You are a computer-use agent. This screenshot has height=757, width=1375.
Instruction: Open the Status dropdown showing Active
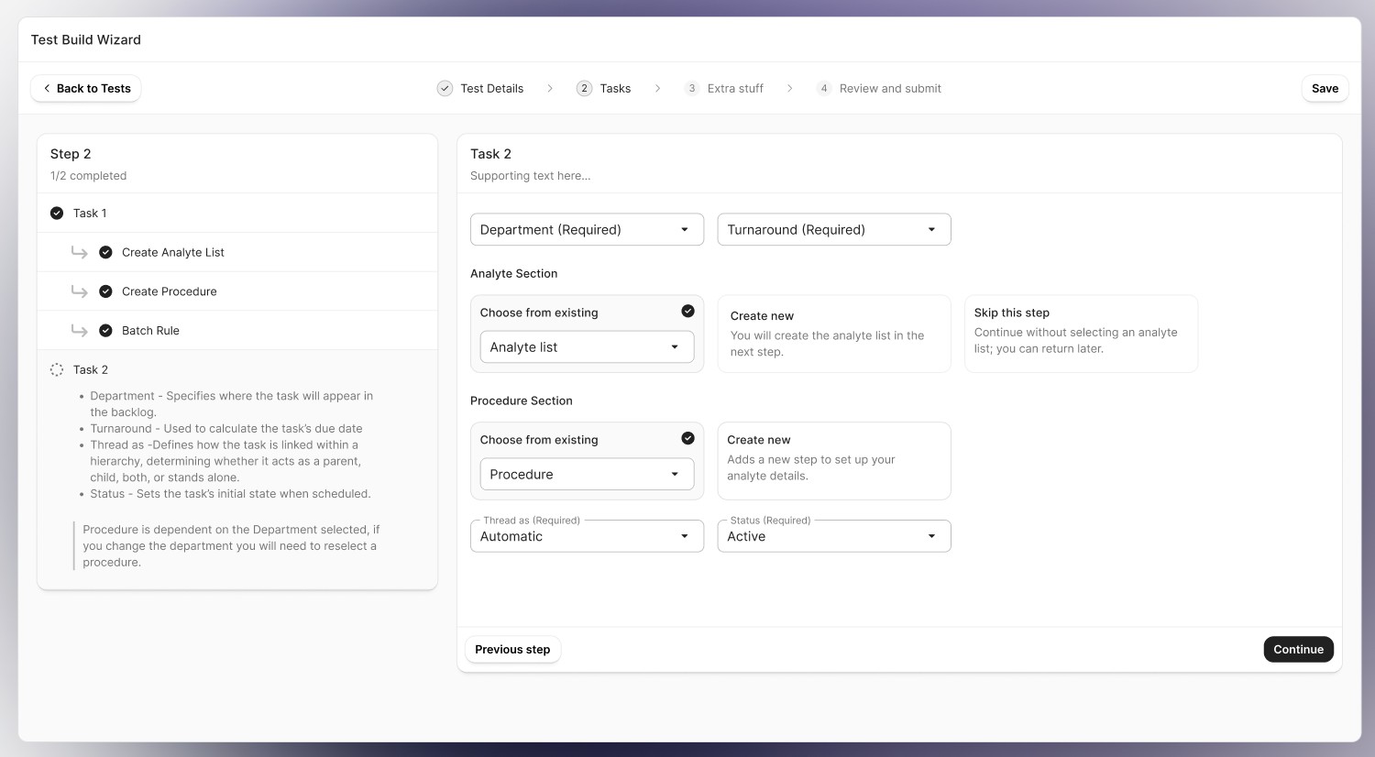click(x=833, y=537)
